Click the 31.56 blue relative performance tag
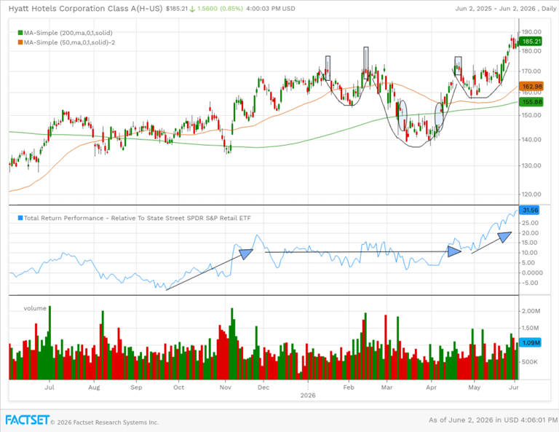The image size is (559, 432). tap(529, 210)
